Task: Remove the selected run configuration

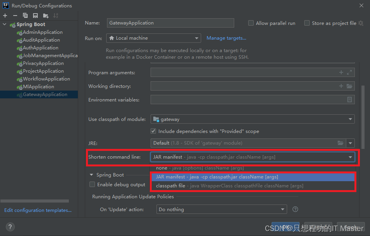Action: coord(14,16)
